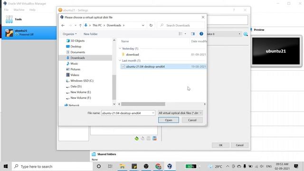
Task: Cancel the file chooser dialog
Action: coord(192,120)
